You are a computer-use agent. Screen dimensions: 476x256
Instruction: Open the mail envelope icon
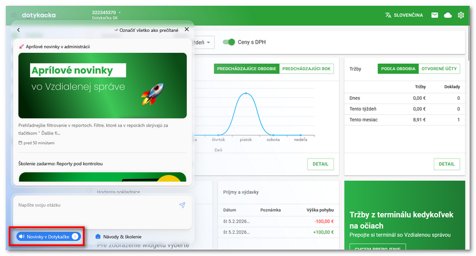click(x=434, y=15)
